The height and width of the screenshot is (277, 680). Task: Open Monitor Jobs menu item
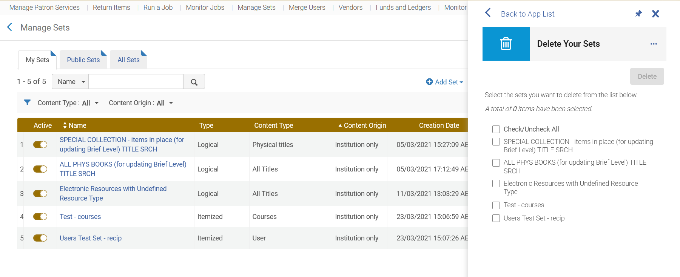[x=205, y=8]
